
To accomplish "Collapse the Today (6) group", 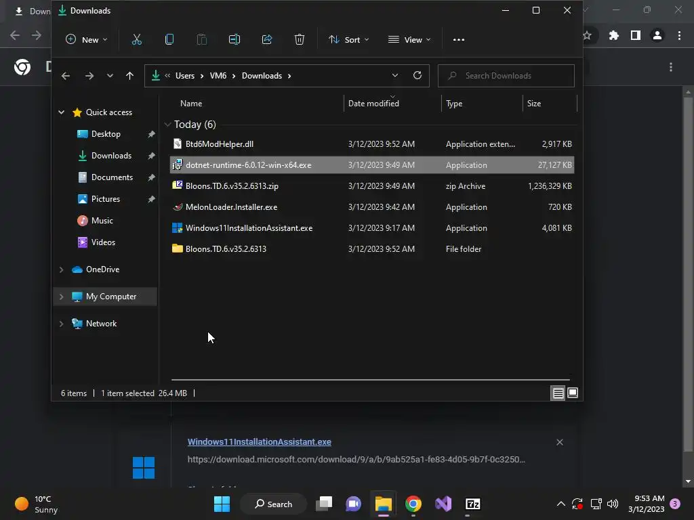I will [x=167, y=125].
